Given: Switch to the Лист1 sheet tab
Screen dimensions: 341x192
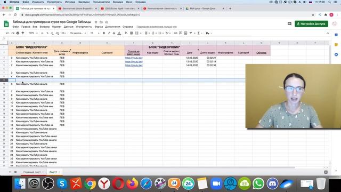Looking at the screenshot, I should (x=54, y=172).
